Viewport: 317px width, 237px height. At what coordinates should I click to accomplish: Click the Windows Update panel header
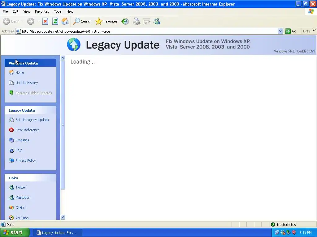(31, 63)
